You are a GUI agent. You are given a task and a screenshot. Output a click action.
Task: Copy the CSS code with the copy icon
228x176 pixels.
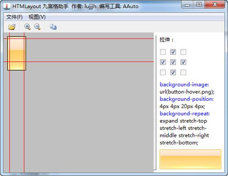(53, 27)
